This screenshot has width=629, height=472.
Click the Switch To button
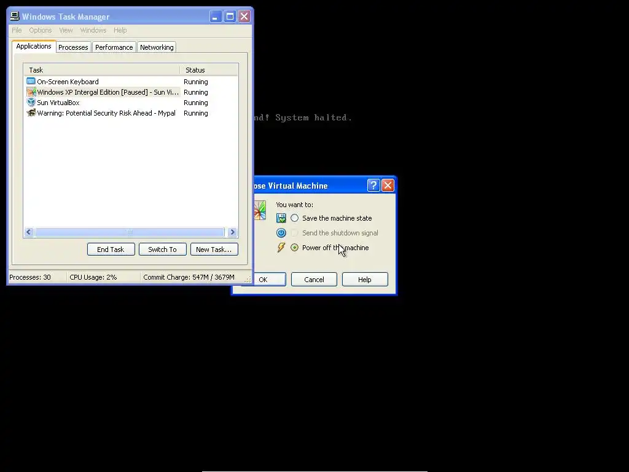(x=162, y=250)
